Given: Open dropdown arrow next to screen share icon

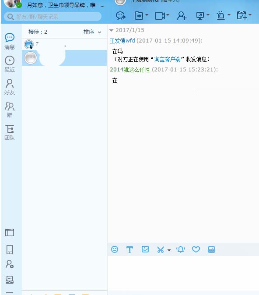Looking at the screenshot, I should click(x=208, y=15).
